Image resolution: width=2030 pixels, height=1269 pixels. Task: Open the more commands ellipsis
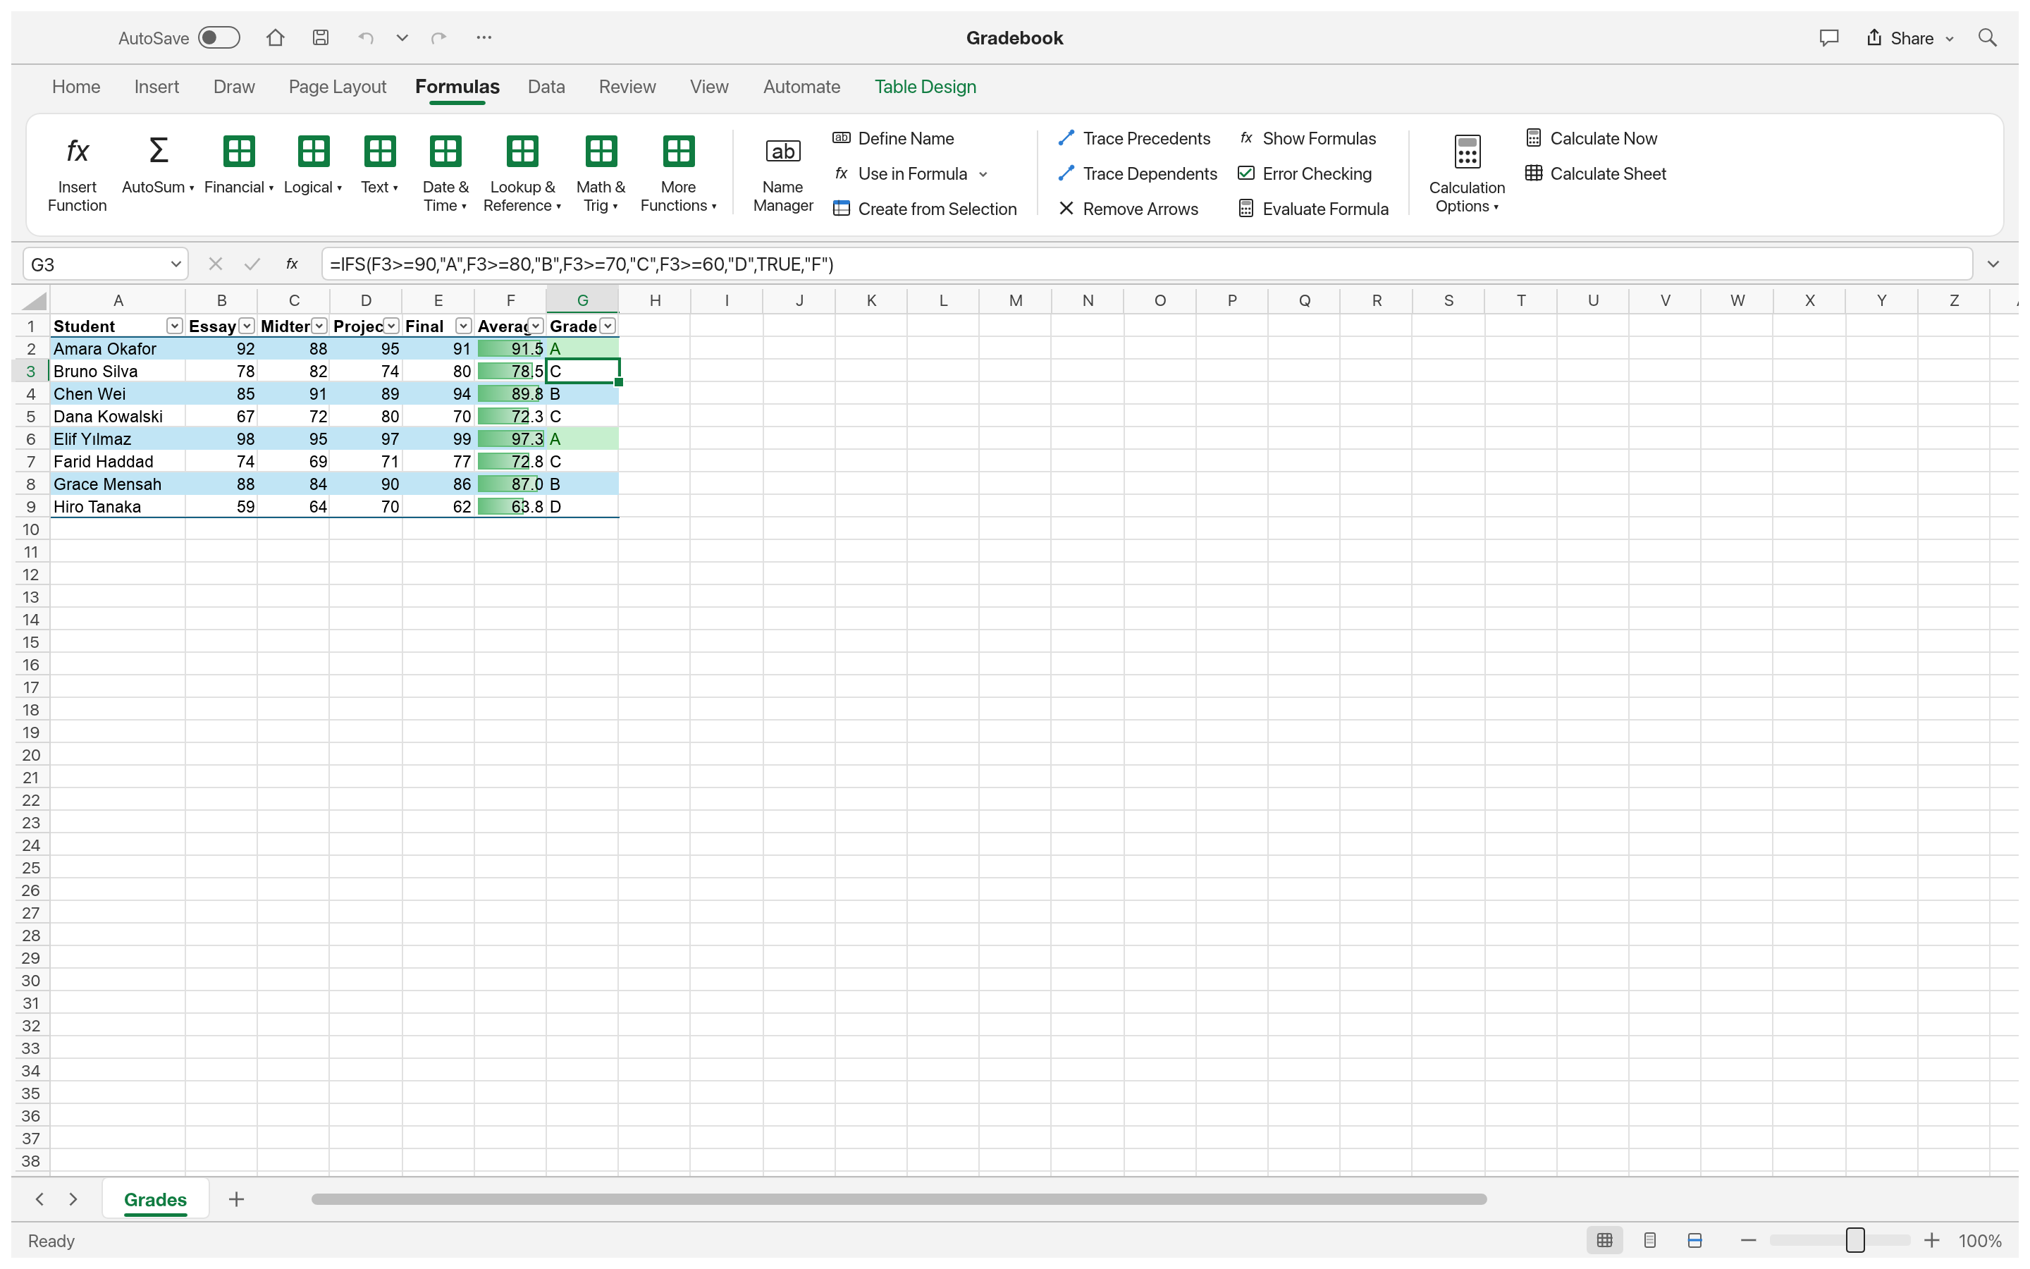coord(484,38)
